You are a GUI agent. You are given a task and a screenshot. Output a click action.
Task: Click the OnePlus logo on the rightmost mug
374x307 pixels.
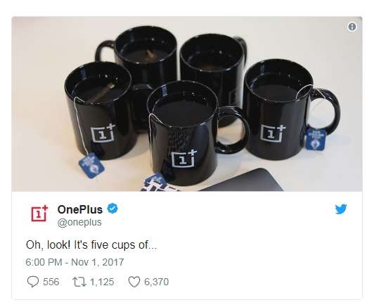[273, 133]
